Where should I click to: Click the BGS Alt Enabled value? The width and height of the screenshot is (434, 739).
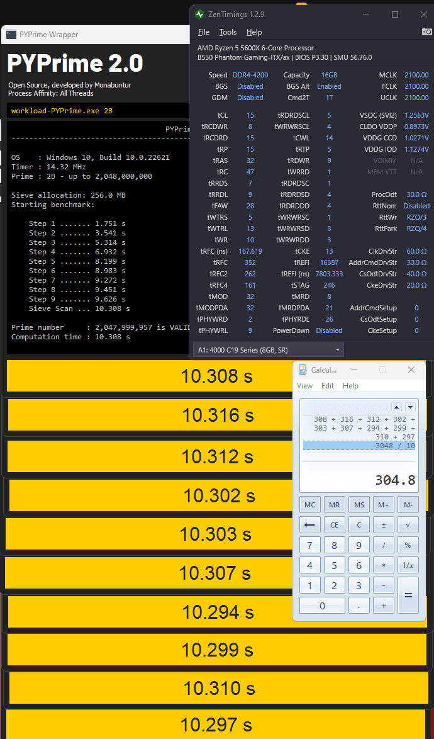click(x=329, y=86)
